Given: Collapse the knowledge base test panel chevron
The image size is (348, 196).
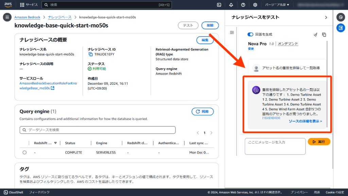Looking at the screenshot, I should pos(326,17).
